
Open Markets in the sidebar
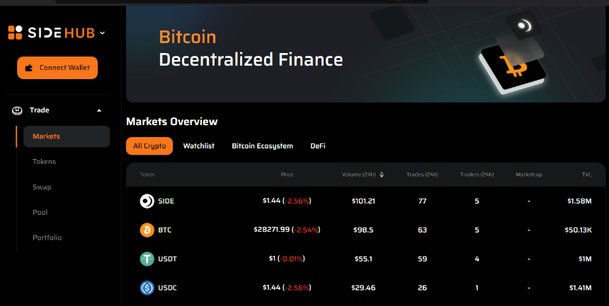tap(67, 136)
